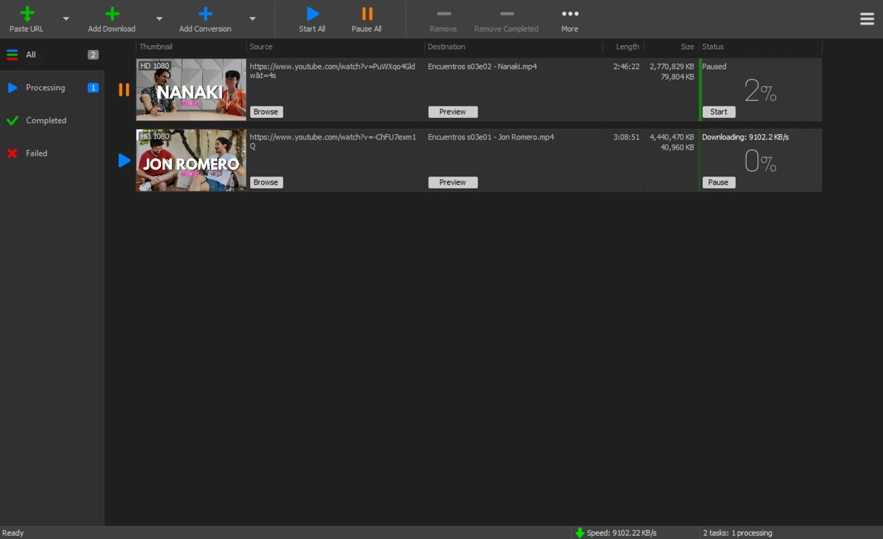Expand the Add Download dropdown arrow

(x=159, y=19)
